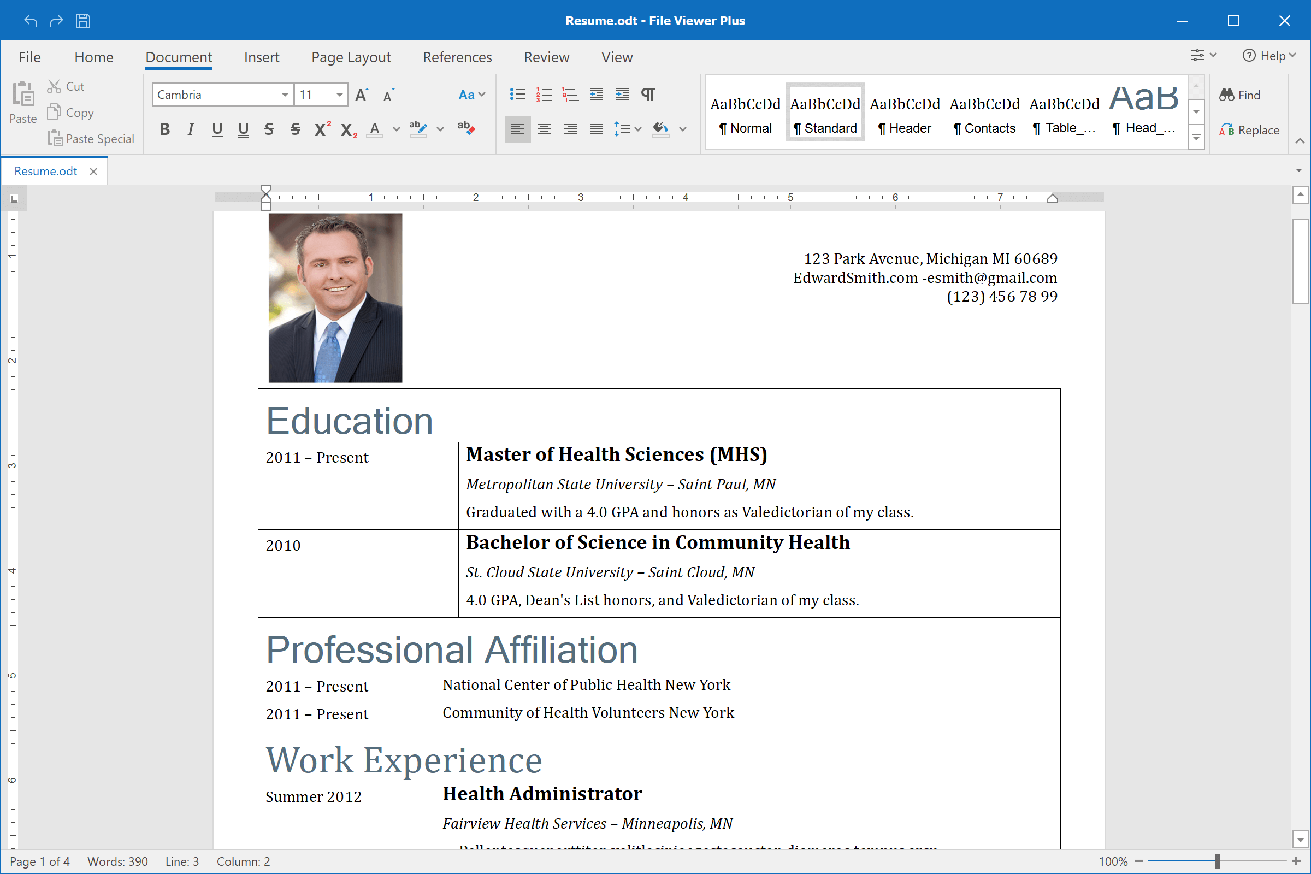Click the text alignment center icon
This screenshot has width=1311, height=874.
pyautogui.click(x=544, y=130)
